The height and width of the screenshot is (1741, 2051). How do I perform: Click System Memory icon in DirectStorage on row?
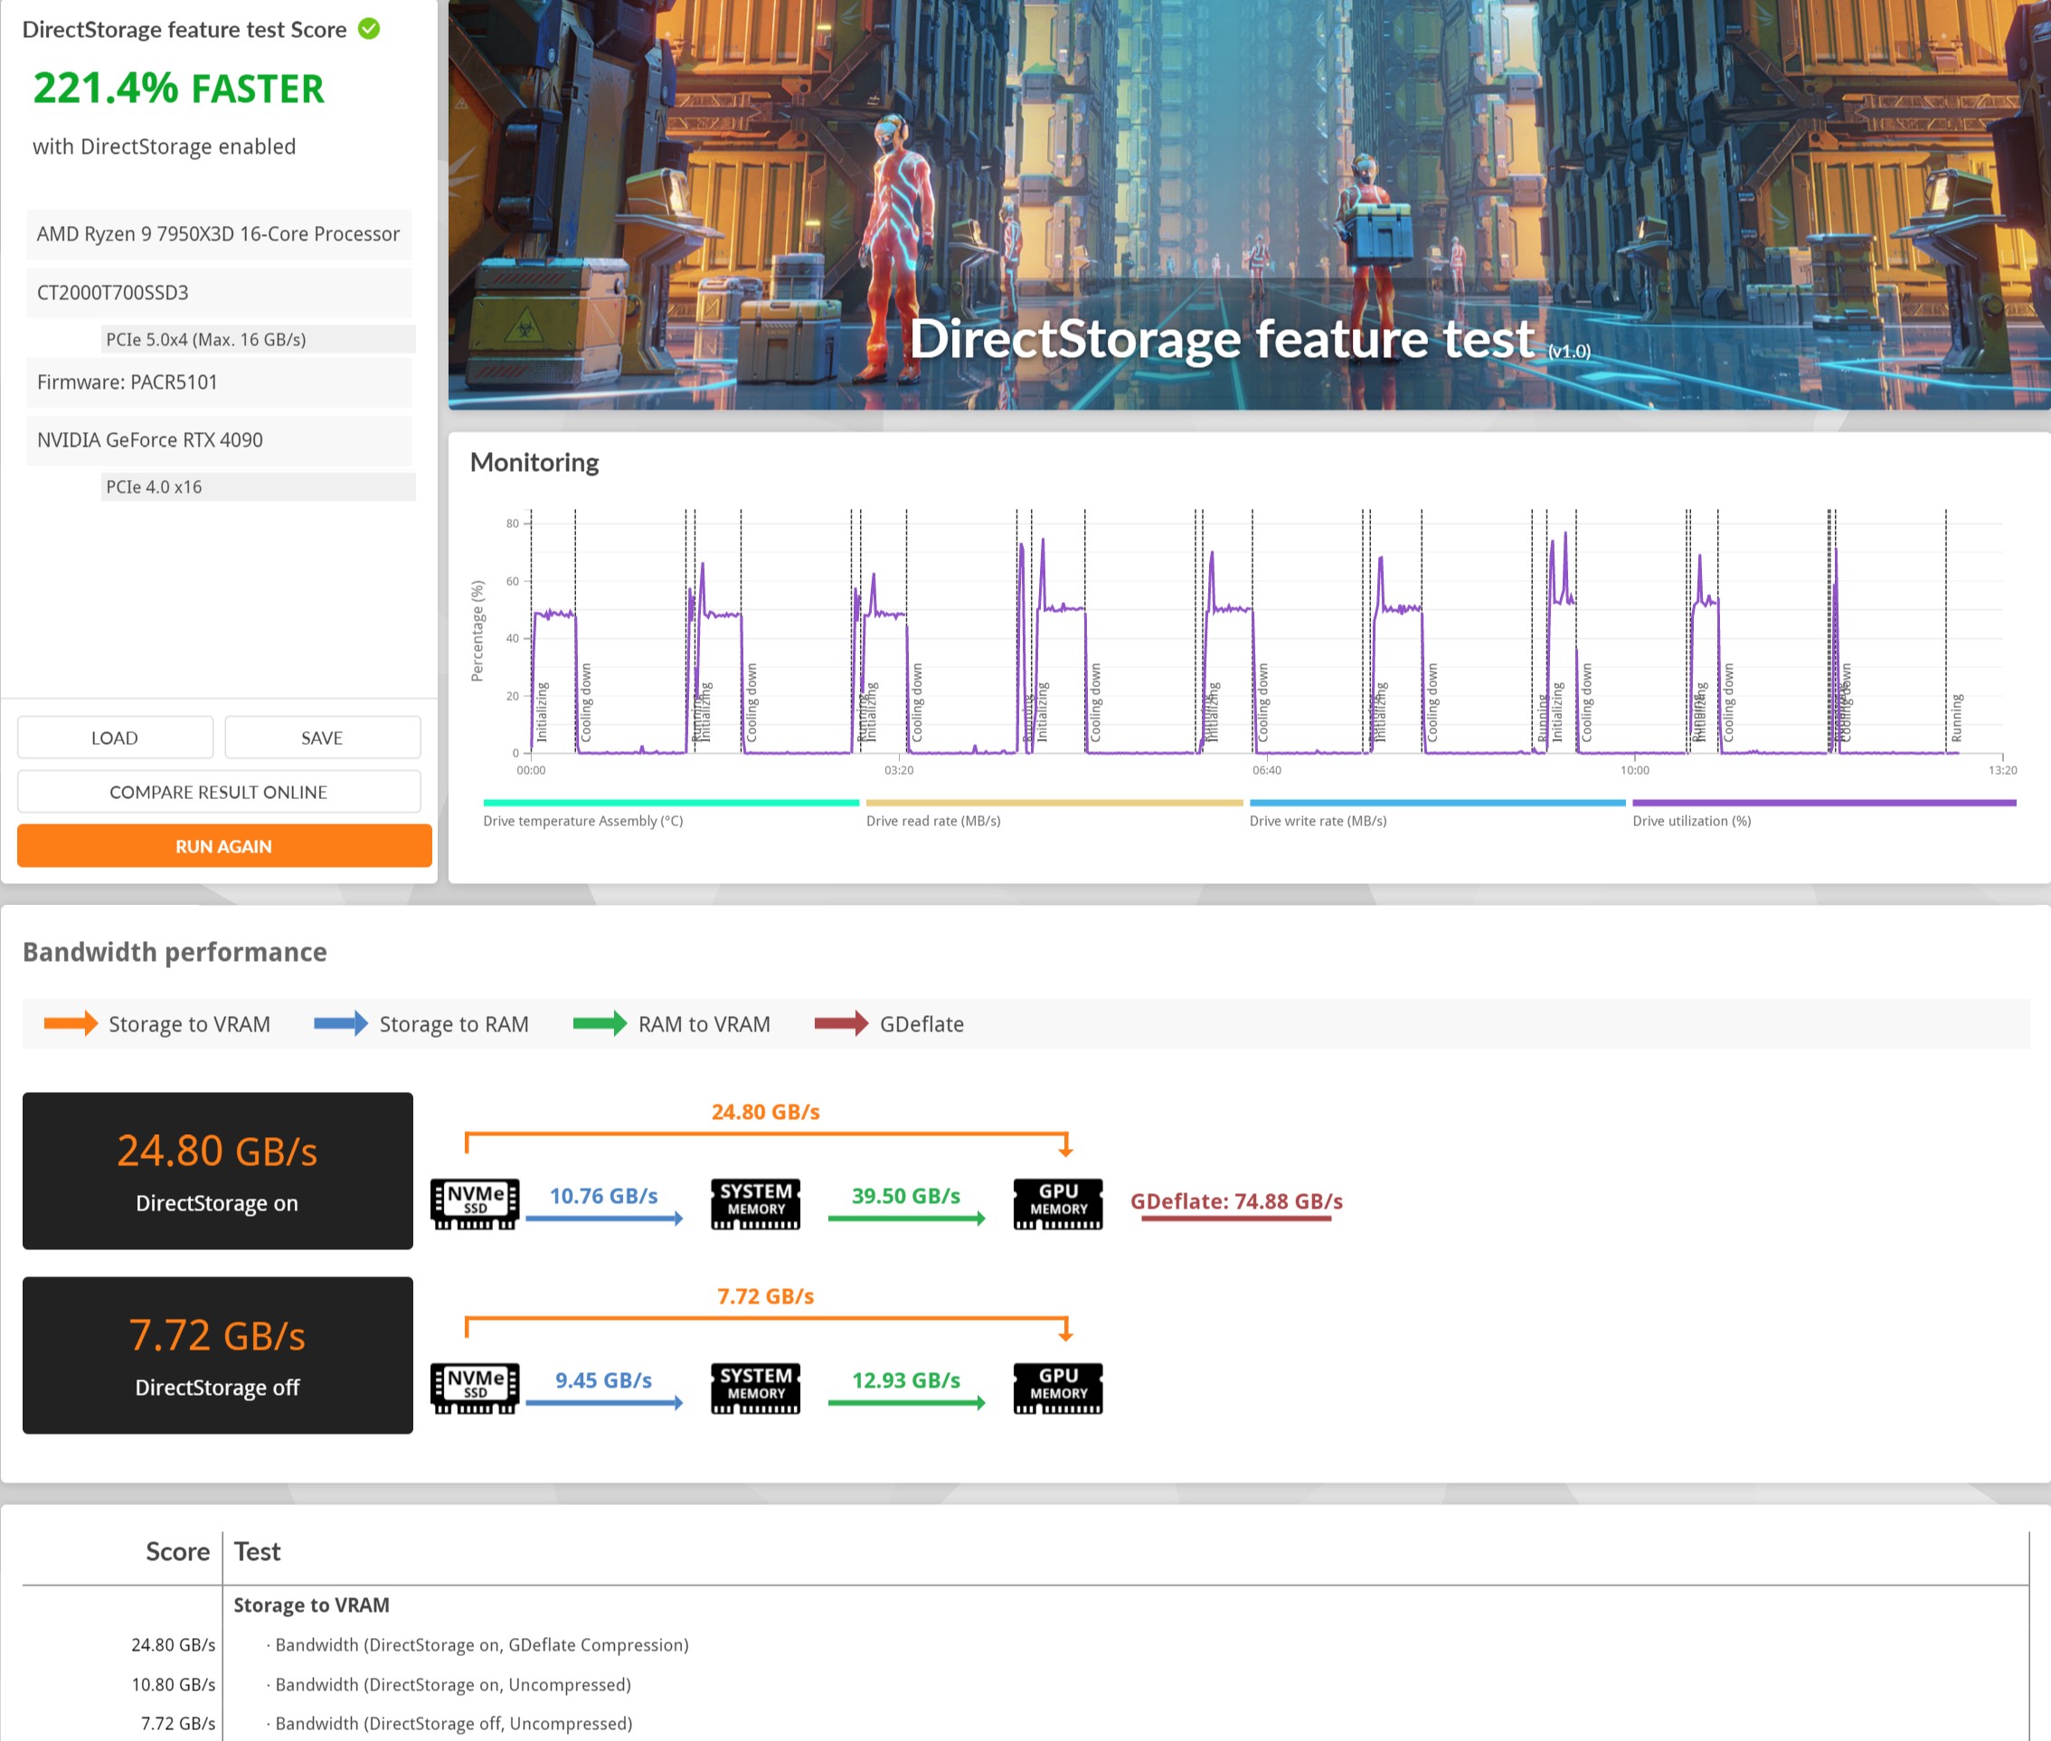(x=755, y=1203)
